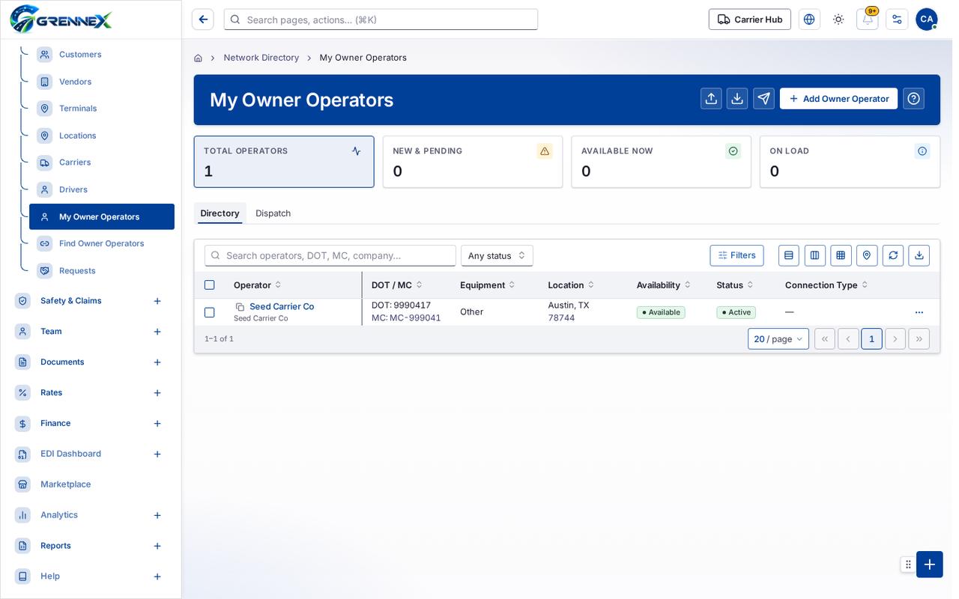
Task: Expand the Rates sidebar section
Action: click(157, 393)
